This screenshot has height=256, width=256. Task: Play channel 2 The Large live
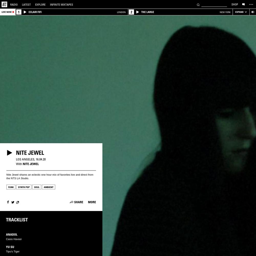[138, 12]
